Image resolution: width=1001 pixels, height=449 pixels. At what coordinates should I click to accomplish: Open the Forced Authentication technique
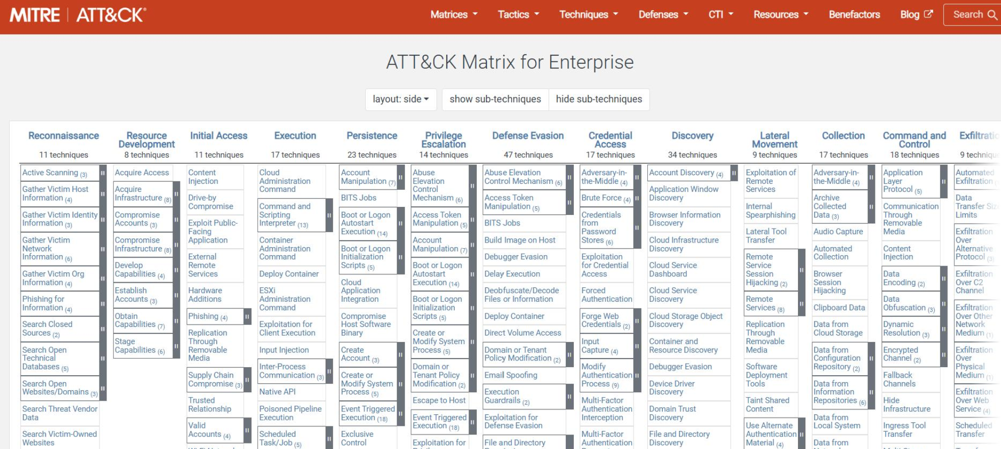pyautogui.click(x=607, y=295)
